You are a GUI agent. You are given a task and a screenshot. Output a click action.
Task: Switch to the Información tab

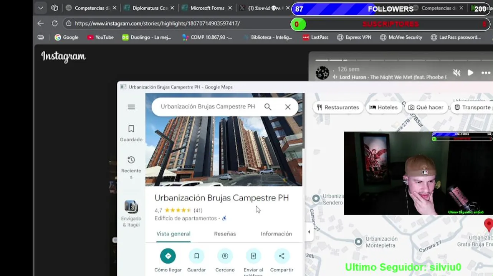click(276, 234)
